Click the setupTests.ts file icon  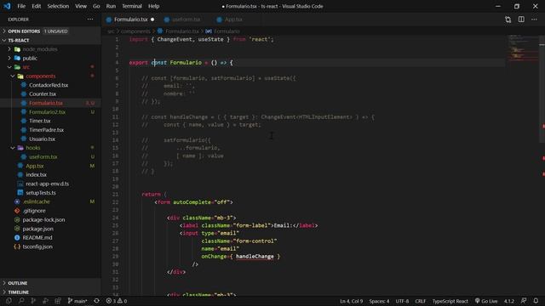pos(20,193)
